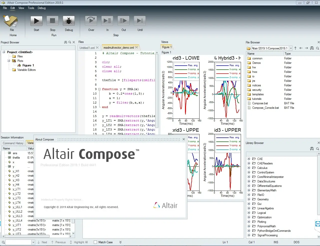Expand the ControlSystem library node
The width and height of the screenshot is (320, 246).
point(249,172)
